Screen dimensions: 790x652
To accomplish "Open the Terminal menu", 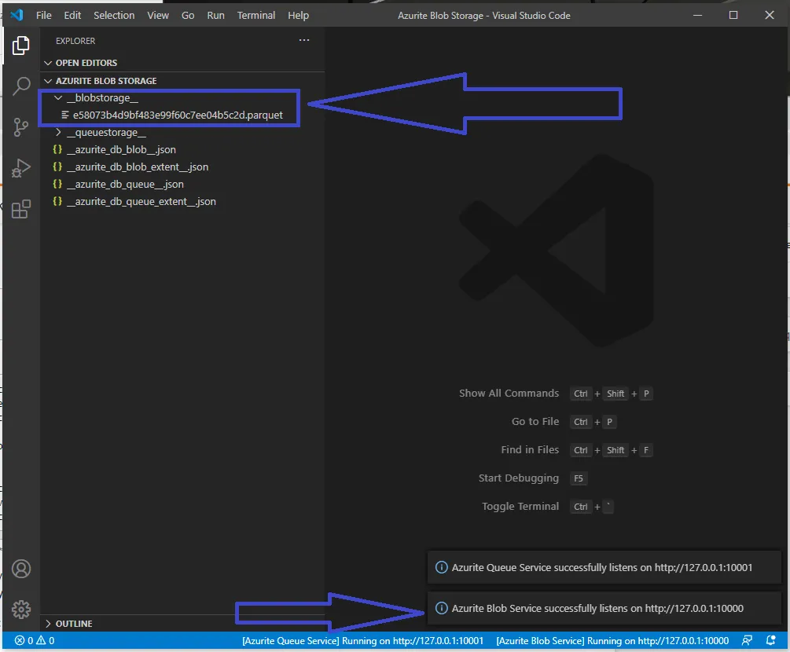I will [x=256, y=16].
